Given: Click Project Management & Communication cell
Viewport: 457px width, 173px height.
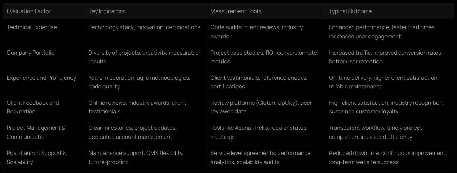Looking at the screenshot, I should click(44, 132).
